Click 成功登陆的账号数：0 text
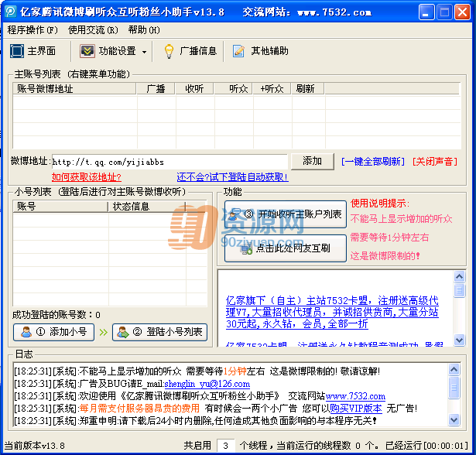Screen dimensions: 476x455 point(57,315)
